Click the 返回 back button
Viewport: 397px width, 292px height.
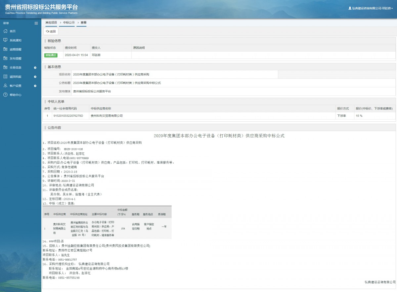(x=51, y=31)
